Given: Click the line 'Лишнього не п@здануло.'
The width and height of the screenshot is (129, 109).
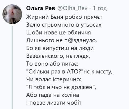Looking at the screenshot, I should point(62,40).
